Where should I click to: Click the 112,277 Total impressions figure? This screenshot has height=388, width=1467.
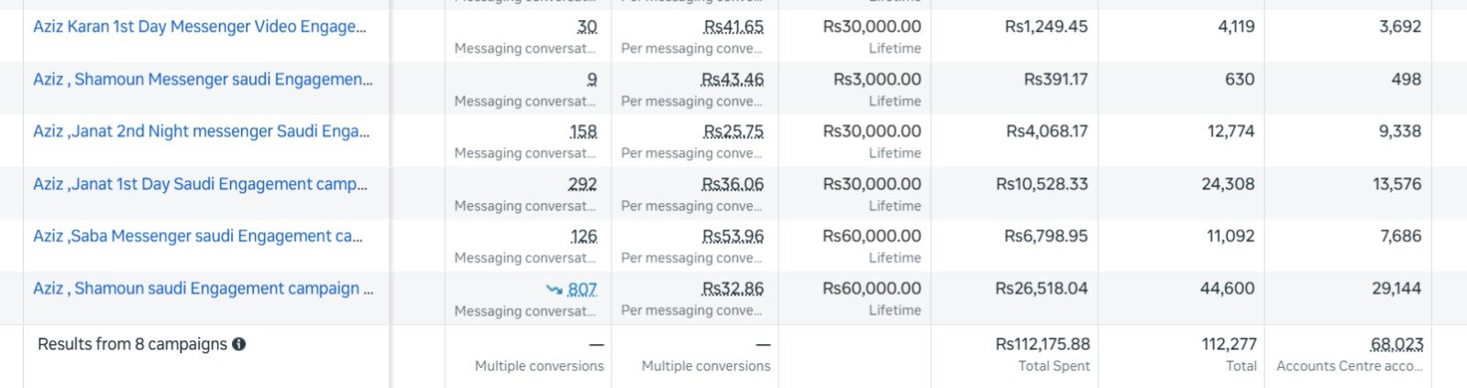(1229, 345)
